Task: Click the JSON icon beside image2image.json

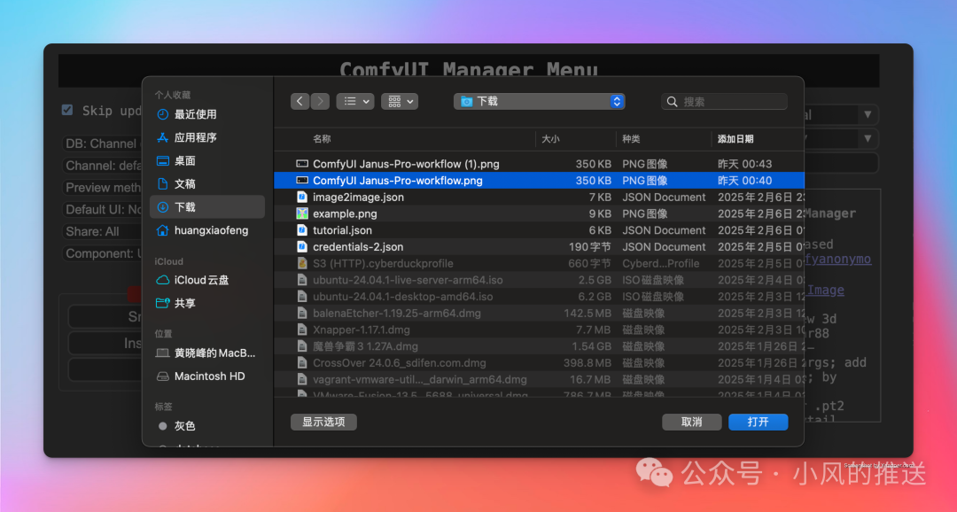Action: [x=301, y=197]
